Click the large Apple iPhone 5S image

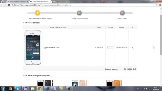click(x=33, y=48)
